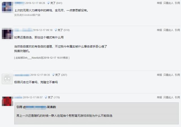Screen dimensions: 181x127
Task: Open the dark avatar of second commenter
Action: pyautogui.click(x=7, y=34)
